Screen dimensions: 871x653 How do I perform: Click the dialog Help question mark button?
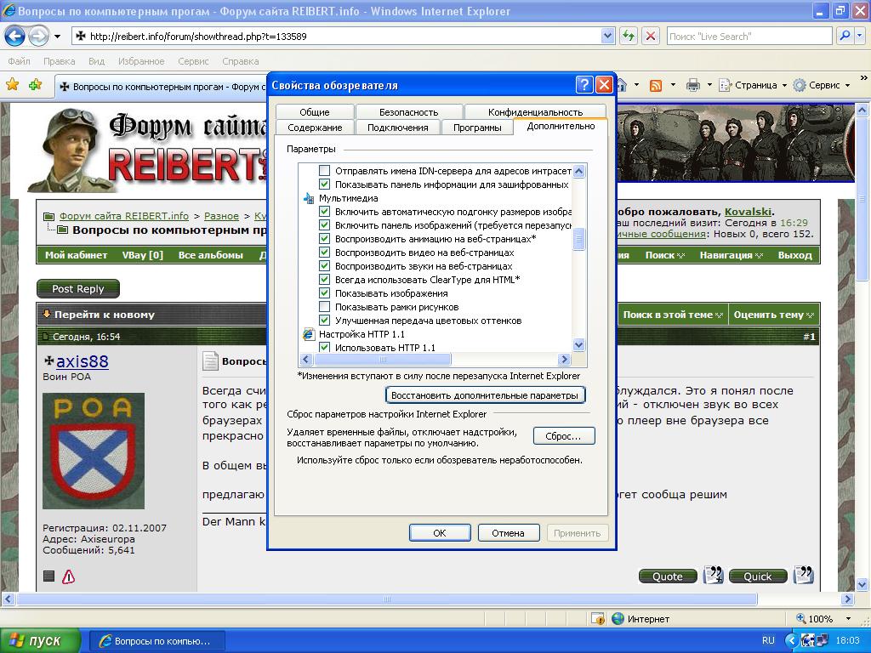(x=584, y=85)
